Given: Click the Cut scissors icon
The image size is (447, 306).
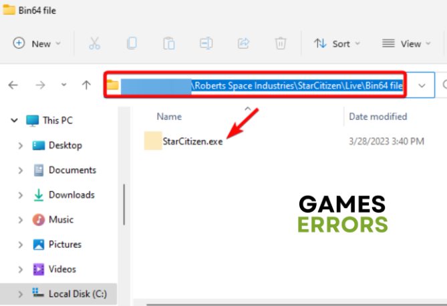Looking at the screenshot, I should click(94, 43).
